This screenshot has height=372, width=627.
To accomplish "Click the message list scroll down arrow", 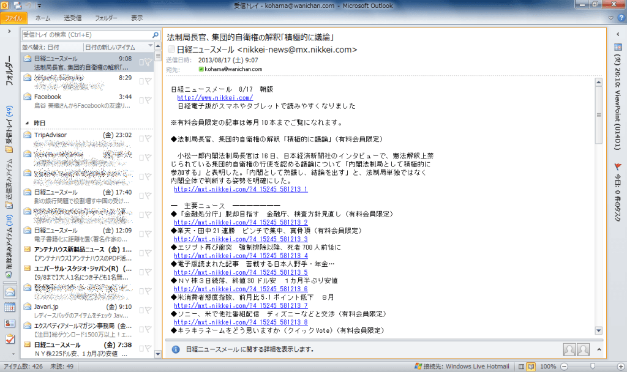I will [157, 354].
